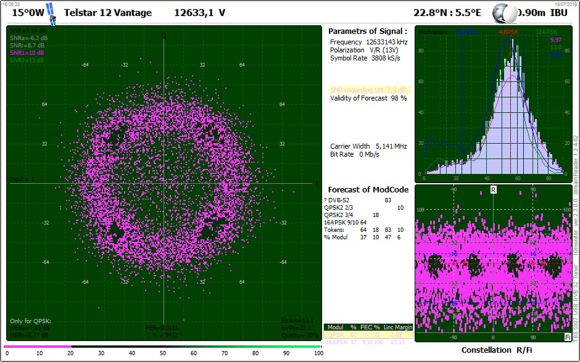
Task: Click the magenta 9,97 value in the histogram
Action: (x=556, y=40)
